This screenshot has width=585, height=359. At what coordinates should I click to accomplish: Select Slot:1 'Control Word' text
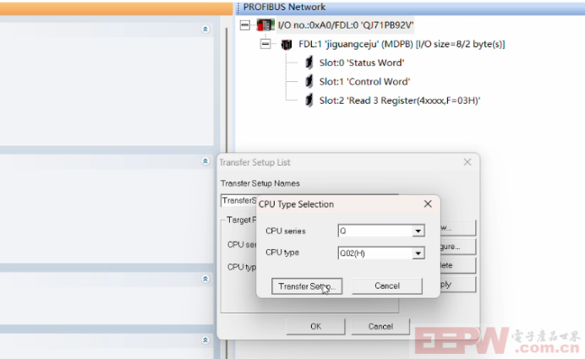click(364, 81)
